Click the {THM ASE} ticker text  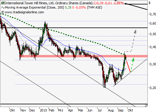(x=95, y=7)
